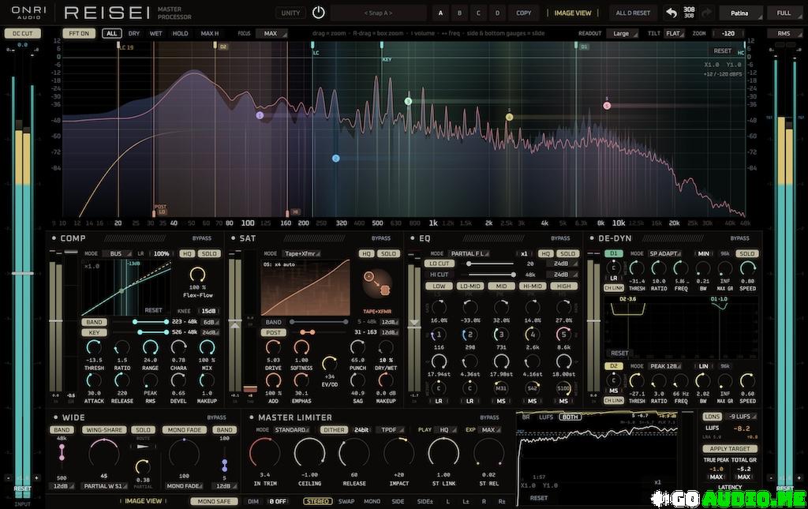The width and height of the screenshot is (808, 509).
Task: Select the DRY spectrum view
Action: pos(134,33)
